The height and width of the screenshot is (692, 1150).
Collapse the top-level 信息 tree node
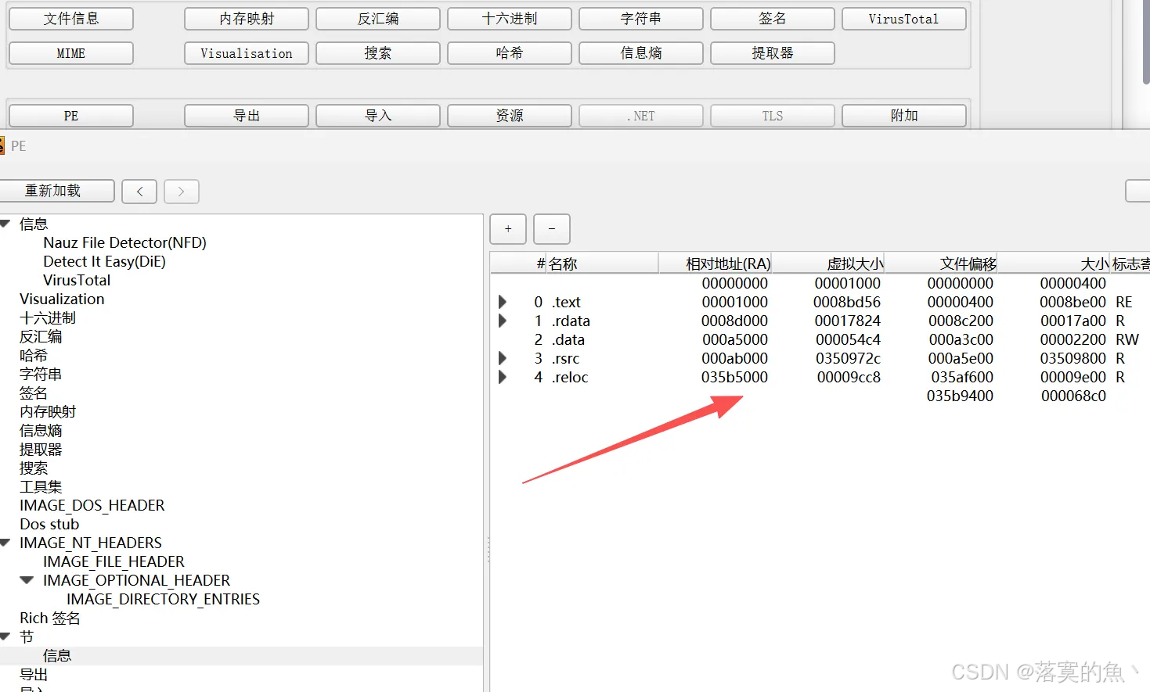point(5,224)
